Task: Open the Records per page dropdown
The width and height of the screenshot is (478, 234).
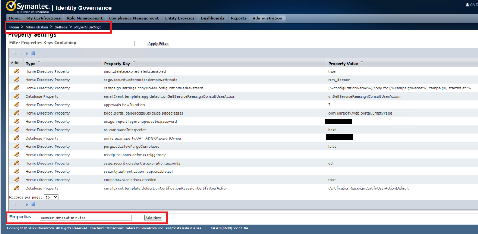Action: (51, 197)
